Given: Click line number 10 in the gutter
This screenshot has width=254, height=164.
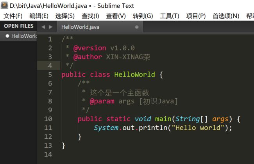Looking at the screenshot, I should (48, 119).
